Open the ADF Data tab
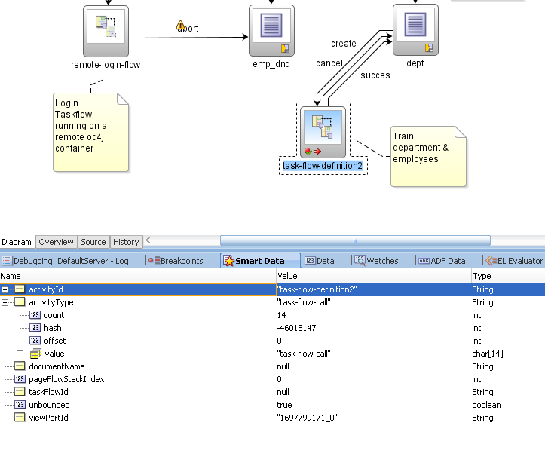 click(442, 261)
